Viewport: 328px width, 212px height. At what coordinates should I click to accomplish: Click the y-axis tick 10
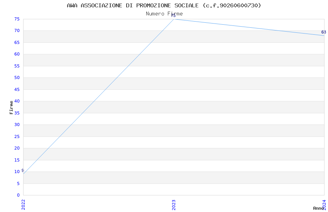tap(17, 172)
